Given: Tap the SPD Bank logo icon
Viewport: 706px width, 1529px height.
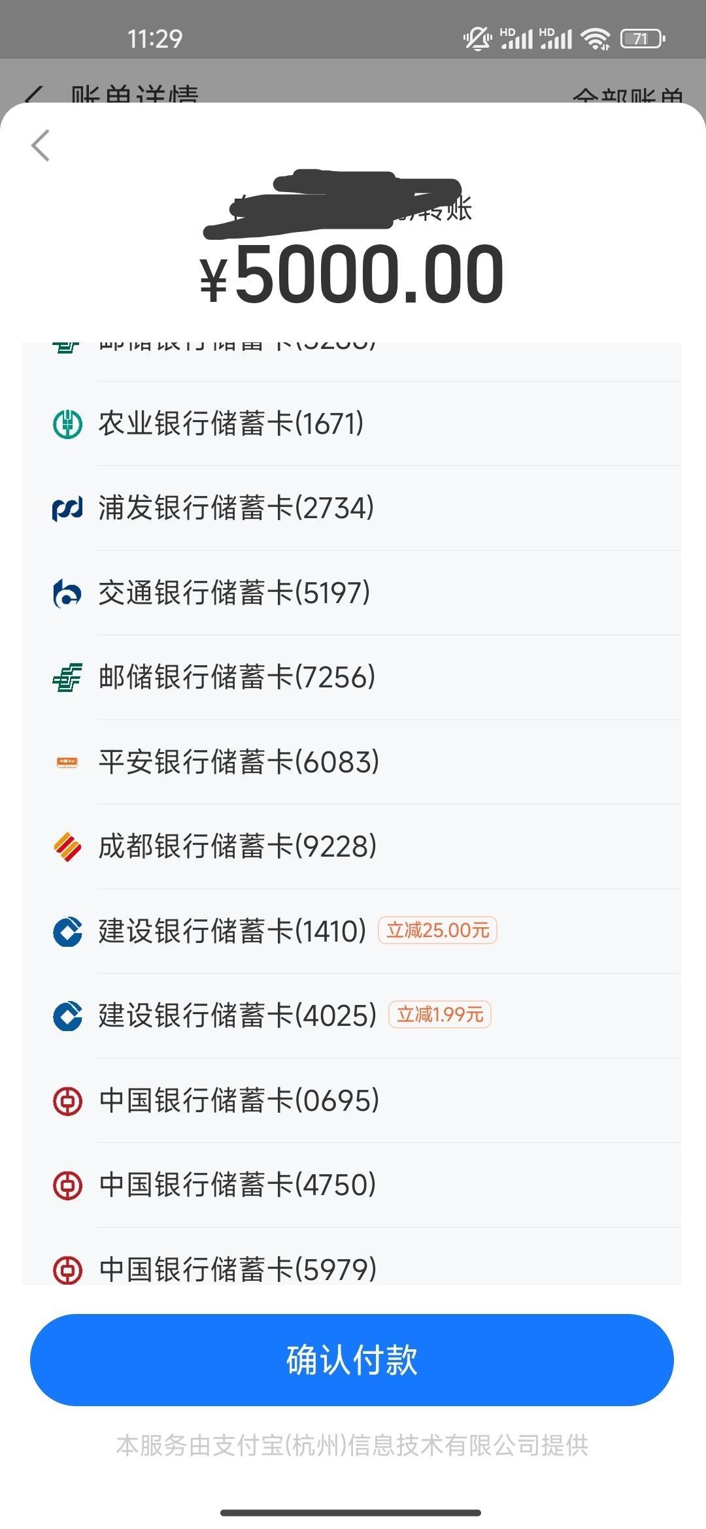Looking at the screenshot, I should pyautogui.click(x=67, y=508).
